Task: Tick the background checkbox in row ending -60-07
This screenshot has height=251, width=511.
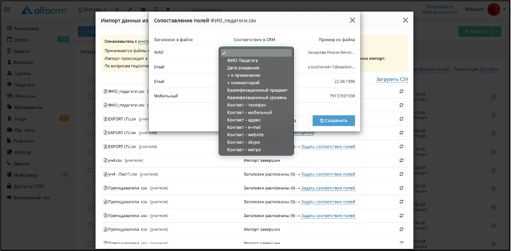Action: pos(90,171)
